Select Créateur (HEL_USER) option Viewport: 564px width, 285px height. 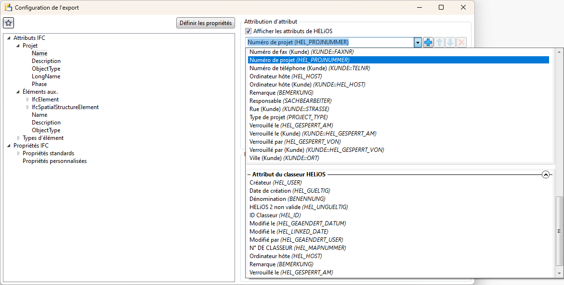pos(398,183)
